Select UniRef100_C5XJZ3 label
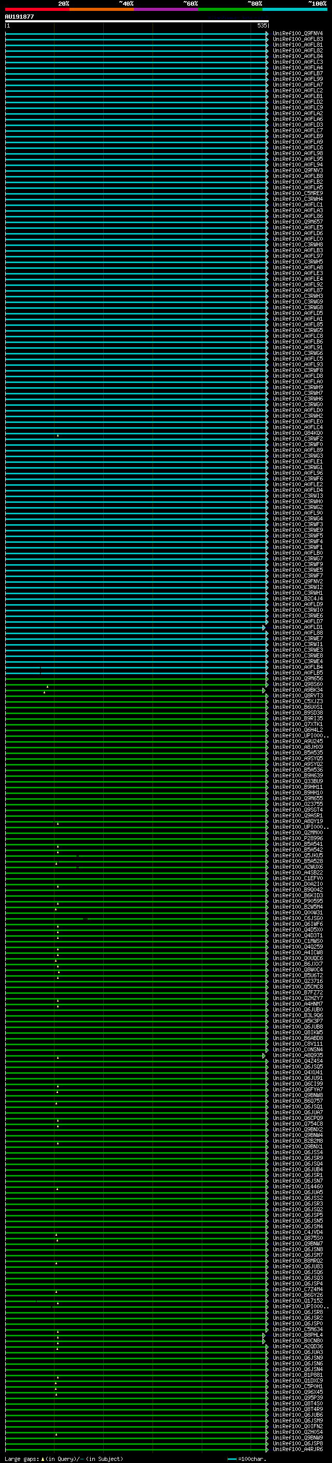 pyautogui.click(x=297, y=702)
